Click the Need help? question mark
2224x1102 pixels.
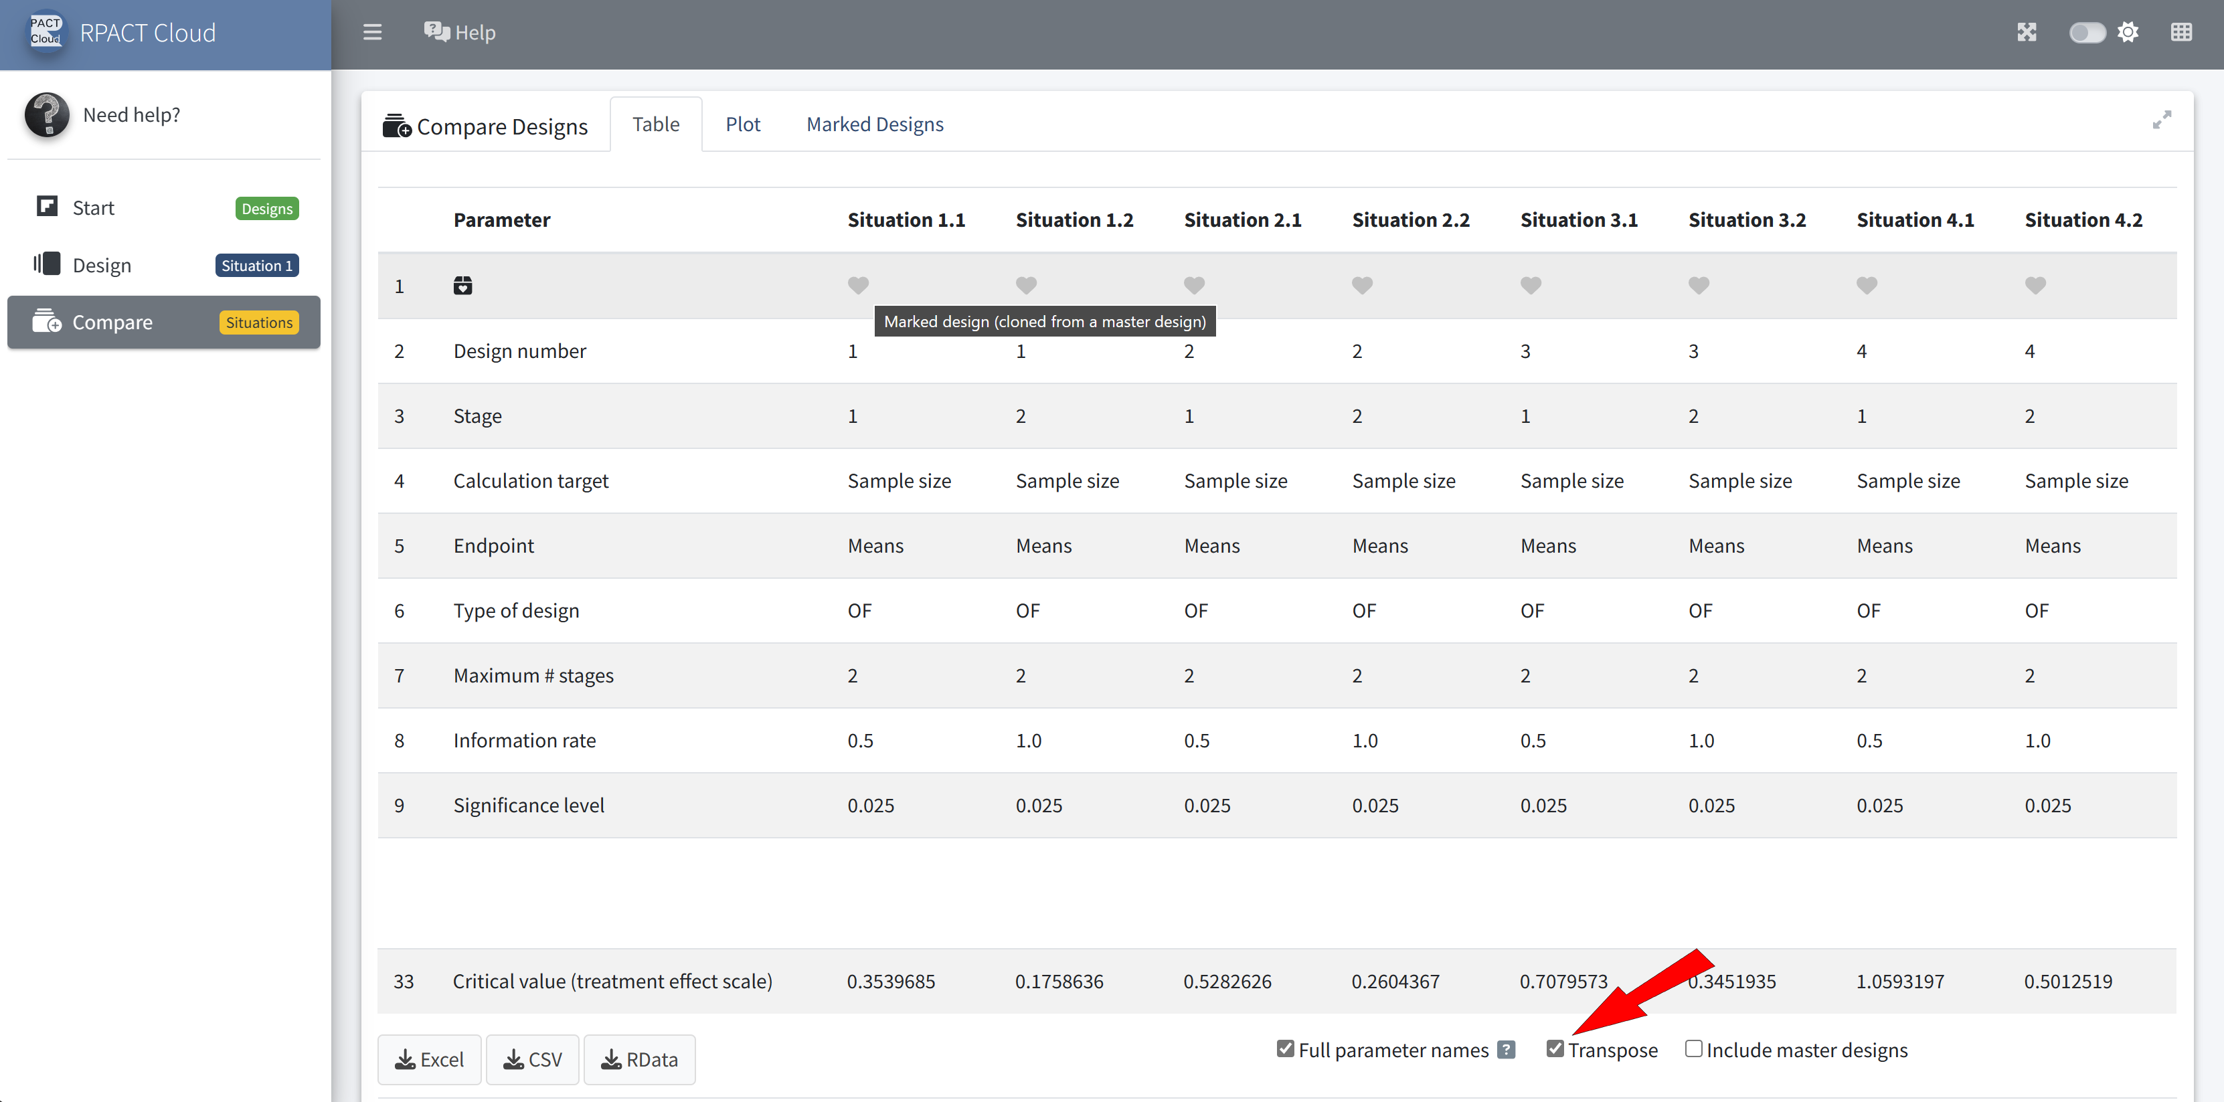pyautogui.click(x=47, y=115)
